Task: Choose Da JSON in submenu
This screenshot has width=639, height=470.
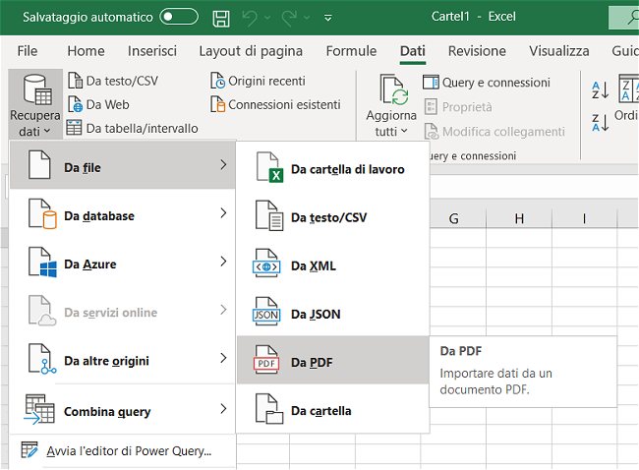Action: tap(333, 313)
